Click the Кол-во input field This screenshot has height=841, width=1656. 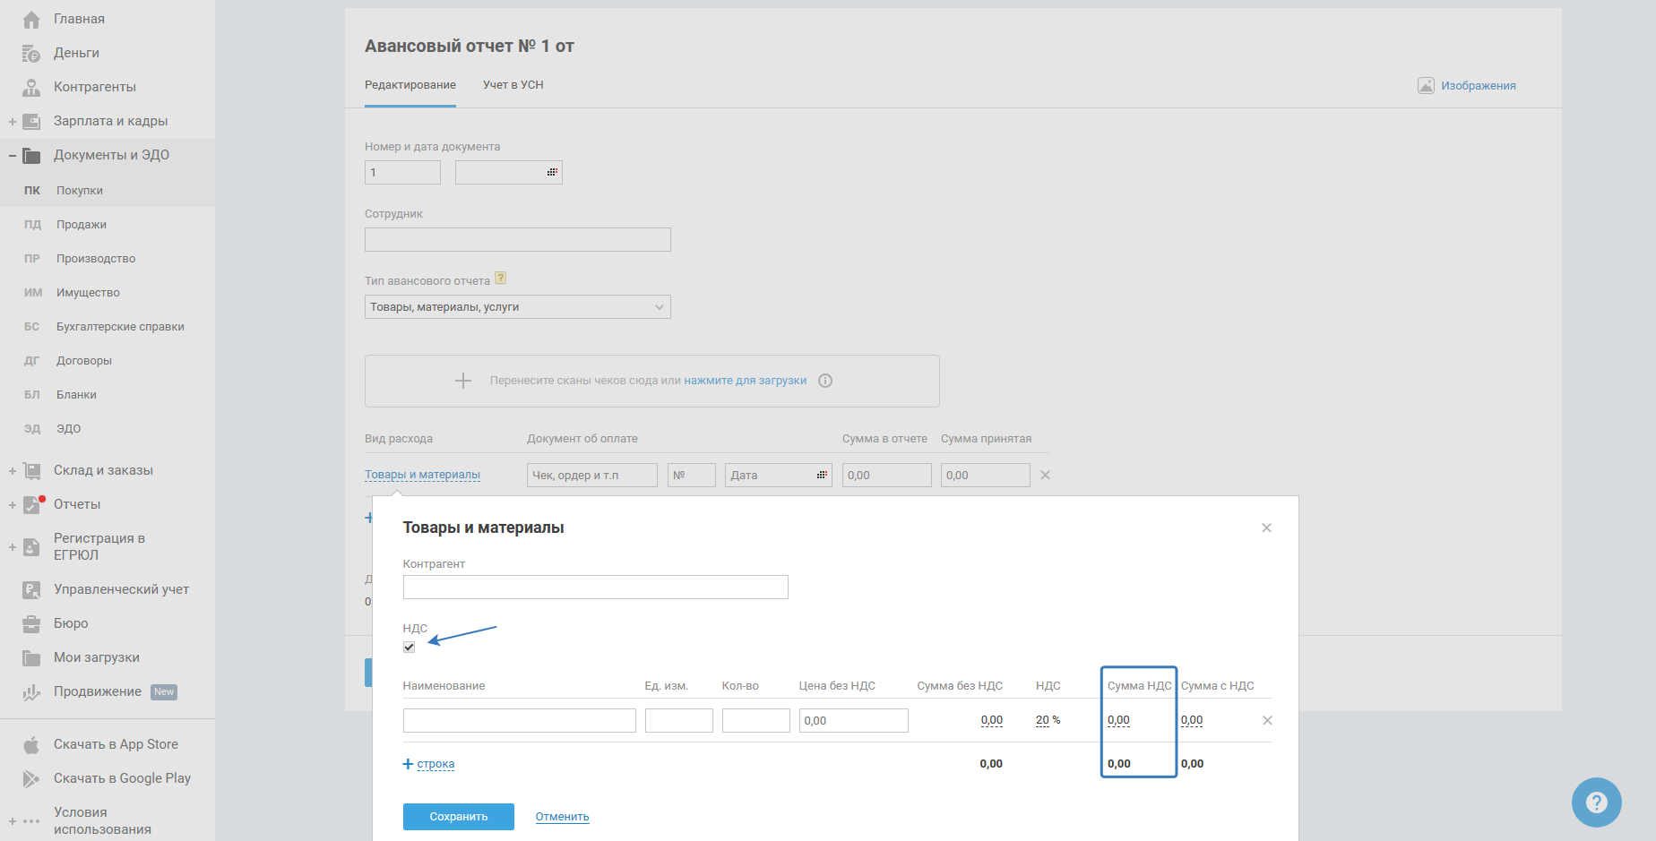(756, 720)
